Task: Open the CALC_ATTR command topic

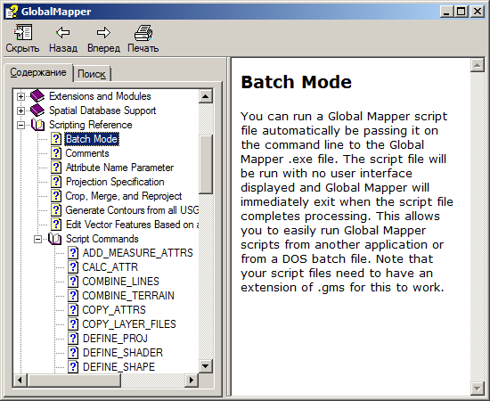Action: click(x=110, y=267)
